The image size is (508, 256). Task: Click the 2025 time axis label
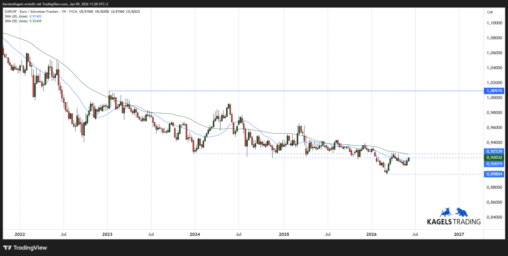point(284,234)
